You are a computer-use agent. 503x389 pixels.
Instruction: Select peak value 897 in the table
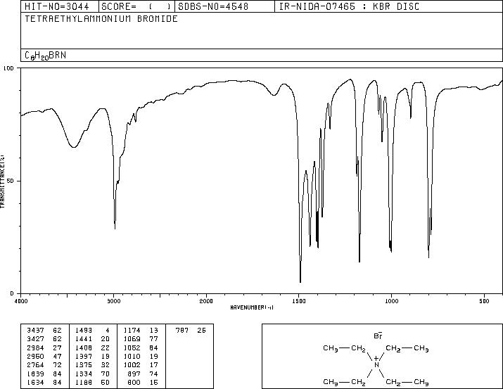[x=134, y=374]
